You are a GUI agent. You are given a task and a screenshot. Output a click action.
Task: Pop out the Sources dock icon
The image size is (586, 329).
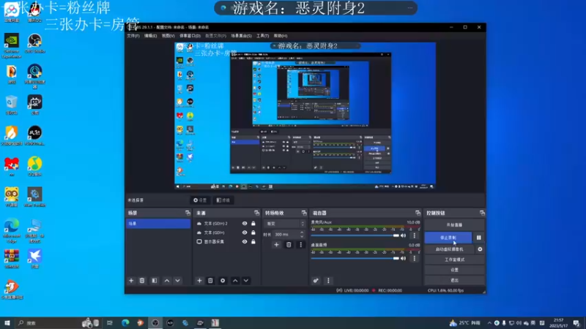[256, 213]
